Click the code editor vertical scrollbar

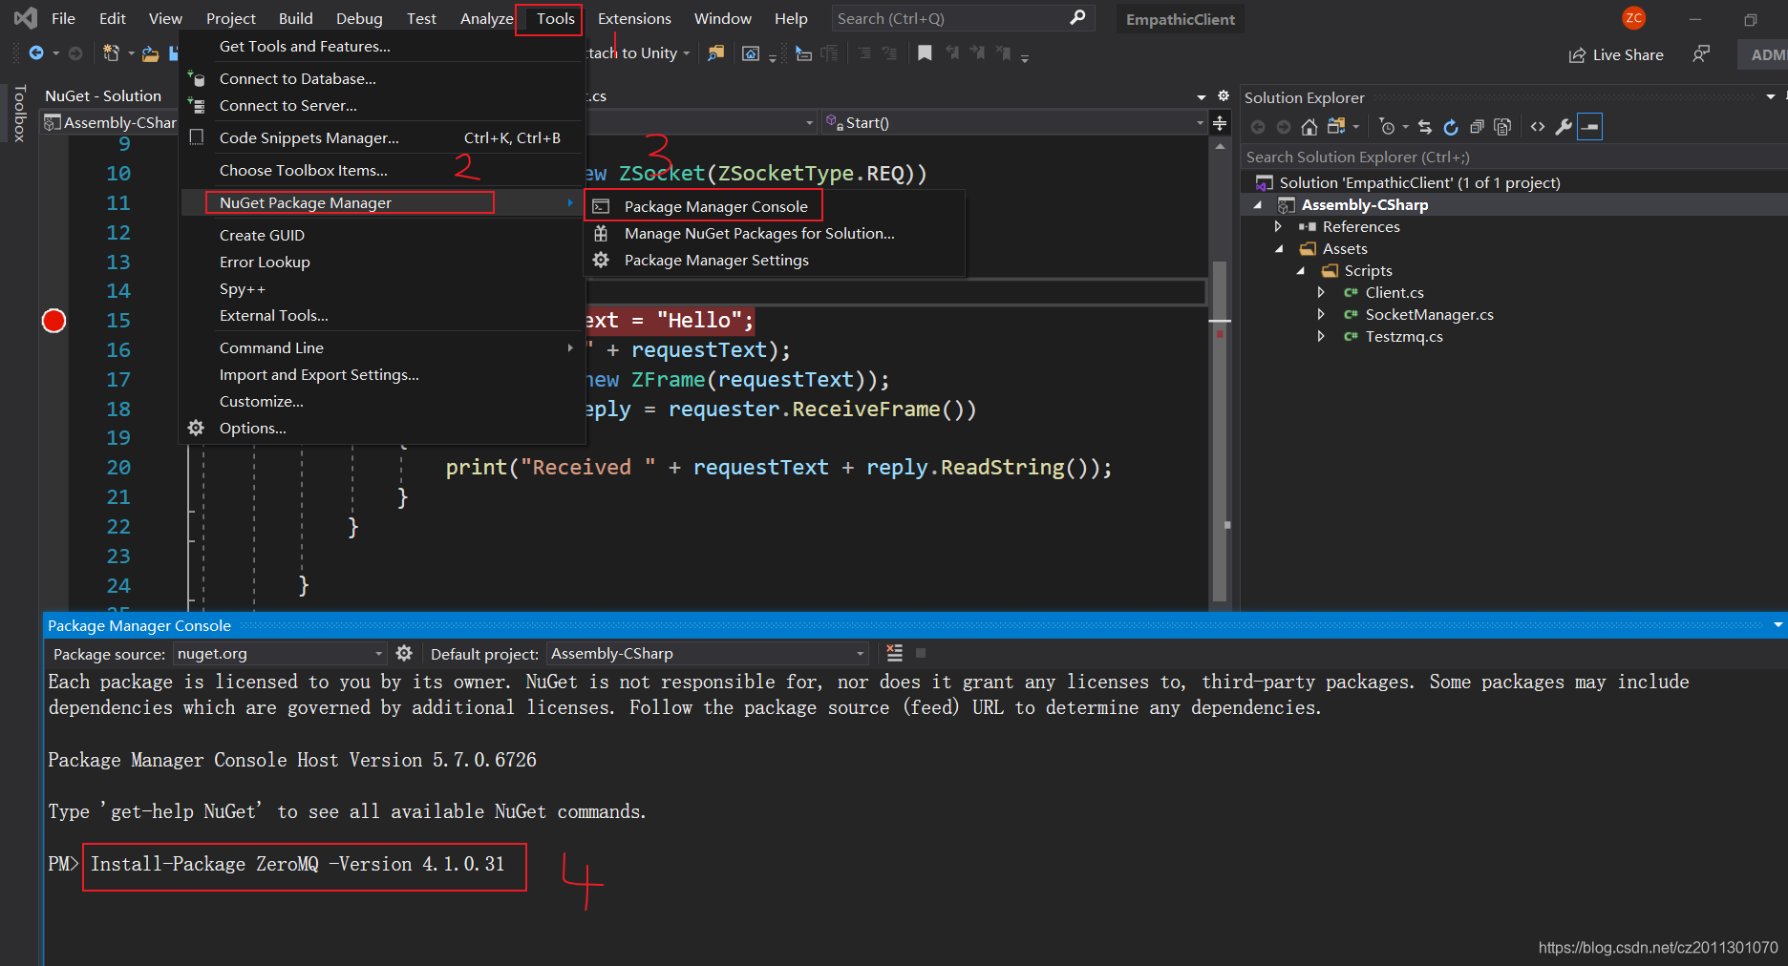click(1220, 372)
